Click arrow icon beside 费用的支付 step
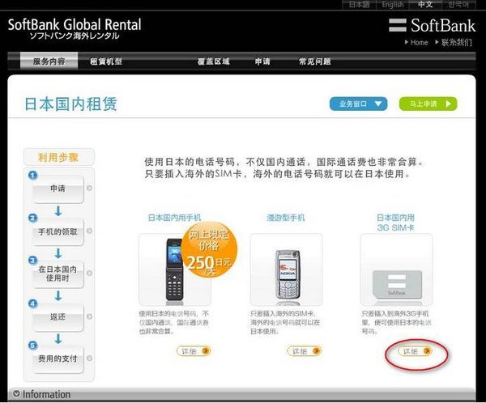 coord(90,358)
